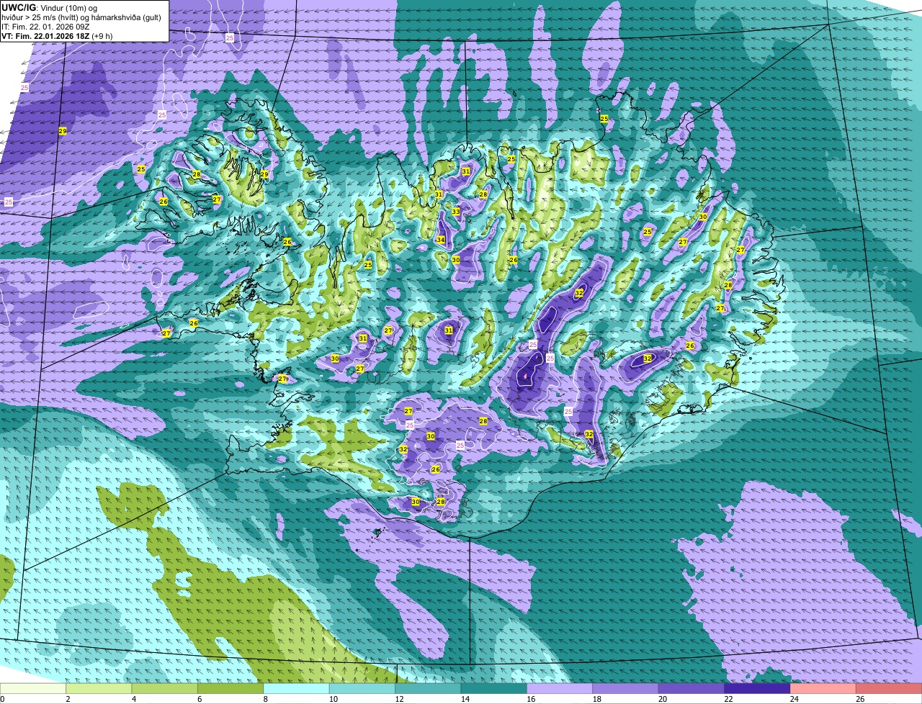Pick the 20–22 m/s violet scale swatch
The height and width of the screenshot is (704, 922).
point(691,688)
